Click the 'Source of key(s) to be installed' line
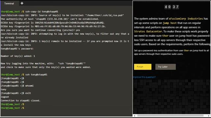 coord(62,15)
